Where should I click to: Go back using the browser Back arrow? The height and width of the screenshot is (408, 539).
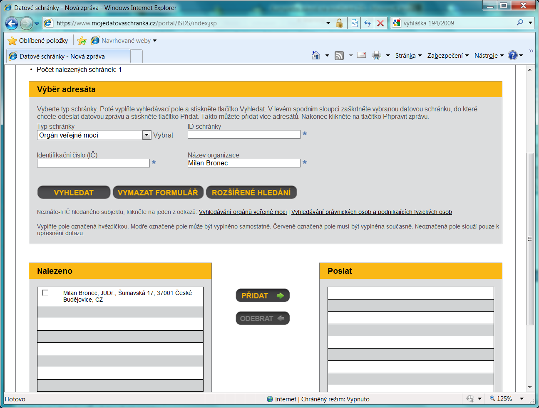[12, 23]
